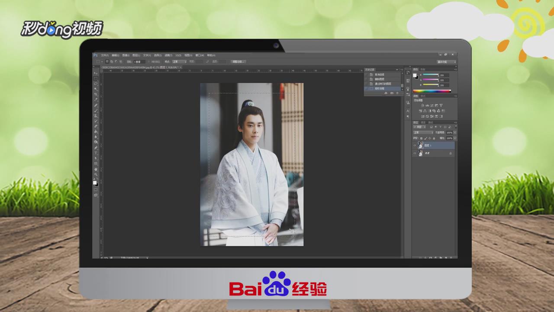Open the layer filter 类型 dropdown
This screenshot has height=312, width=554.
pos(420,127)
